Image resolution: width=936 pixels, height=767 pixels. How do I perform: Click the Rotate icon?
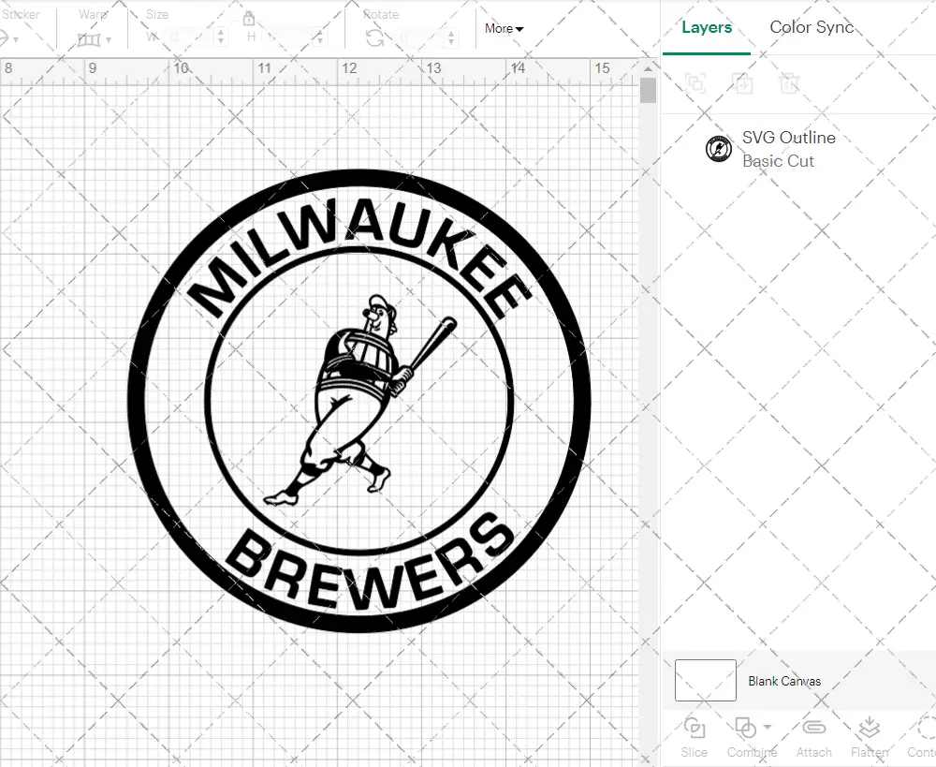(374, 38)
